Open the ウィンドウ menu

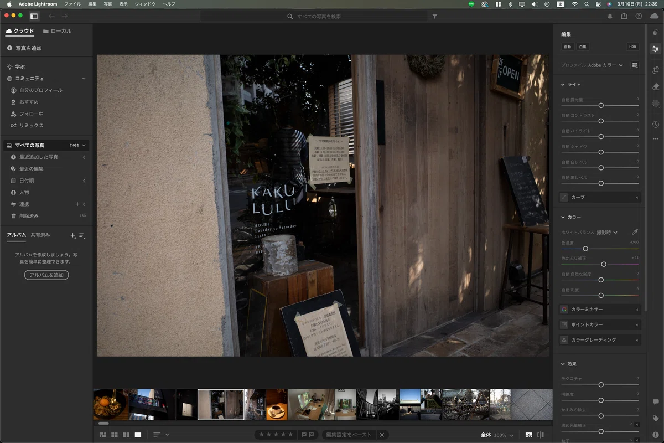(x=145, y=4)
